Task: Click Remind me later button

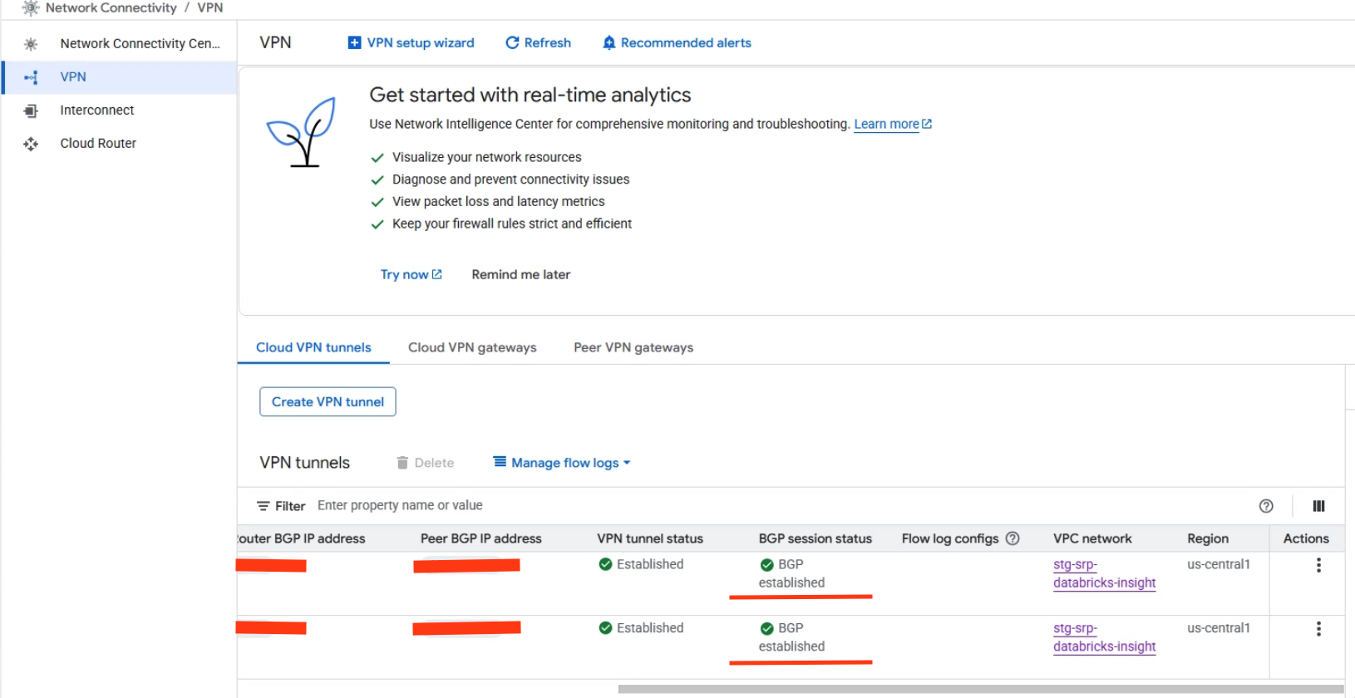Action: (x=520, y=274)
